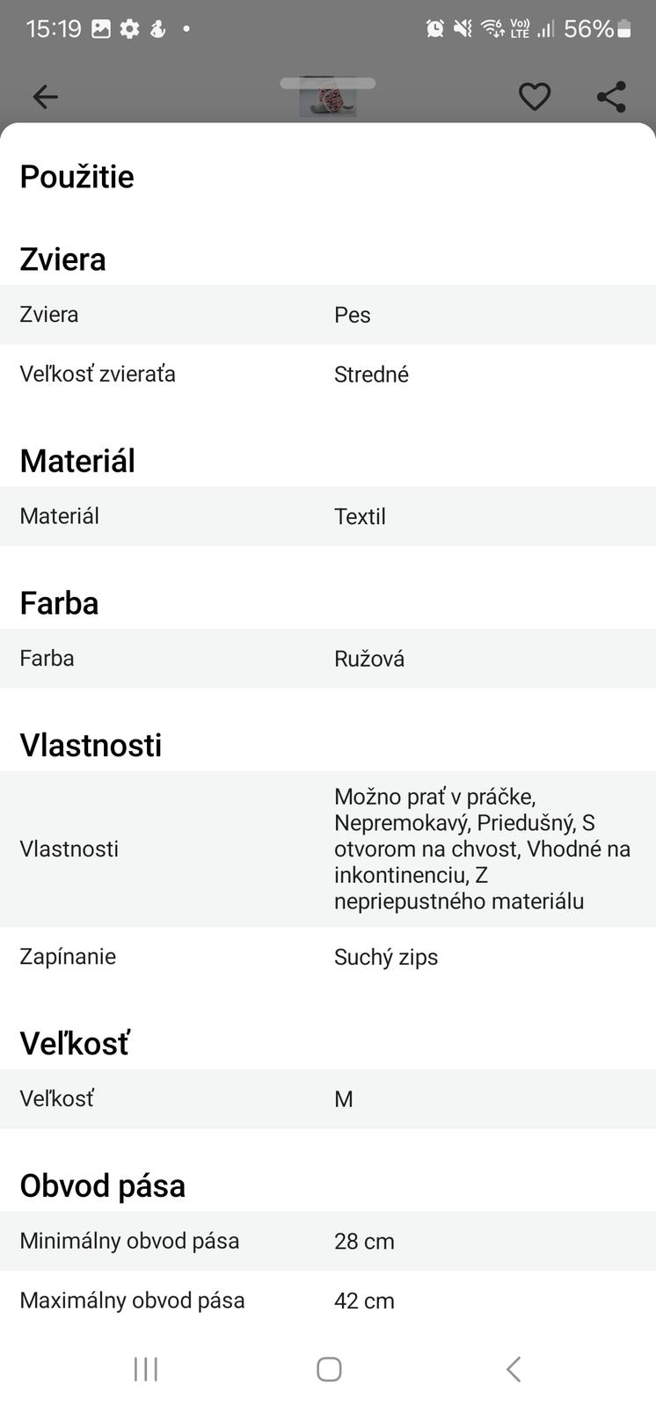
Task: Tap the Maximálny obvod pása row
Action: 328,1301
